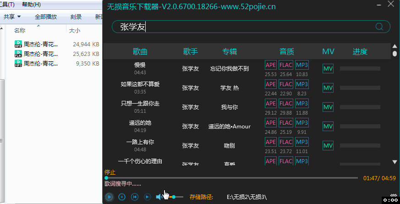
Task: Download MP3 for 一路上有你
Action: click(302, 142)
